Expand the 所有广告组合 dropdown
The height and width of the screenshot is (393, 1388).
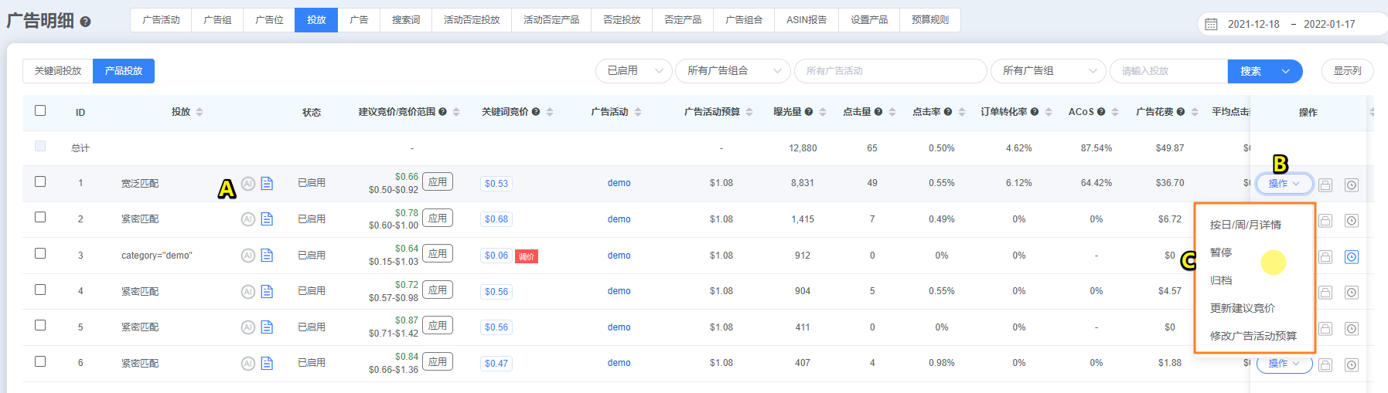(732, 71)
